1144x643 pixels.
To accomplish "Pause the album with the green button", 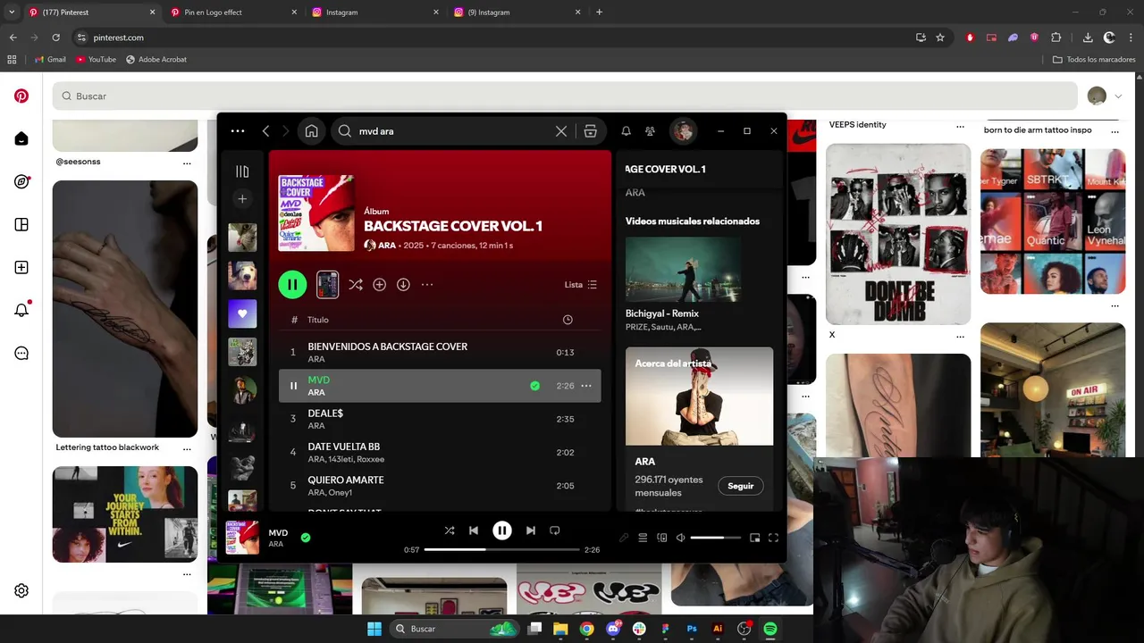I will [292, 285].
